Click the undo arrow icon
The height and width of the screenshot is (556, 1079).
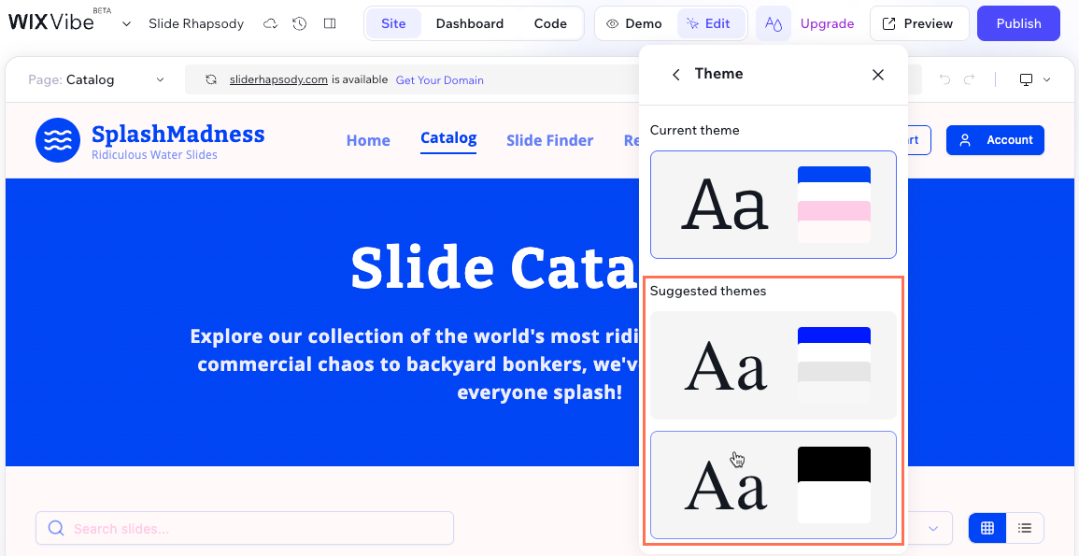944,80
